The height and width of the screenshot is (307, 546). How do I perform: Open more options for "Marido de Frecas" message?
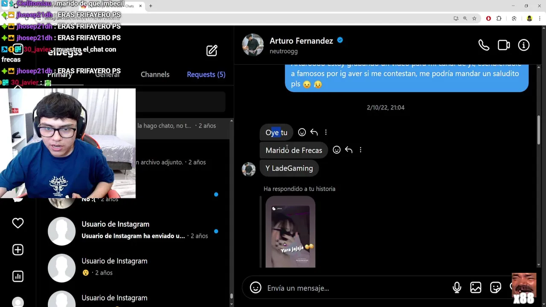360,150
